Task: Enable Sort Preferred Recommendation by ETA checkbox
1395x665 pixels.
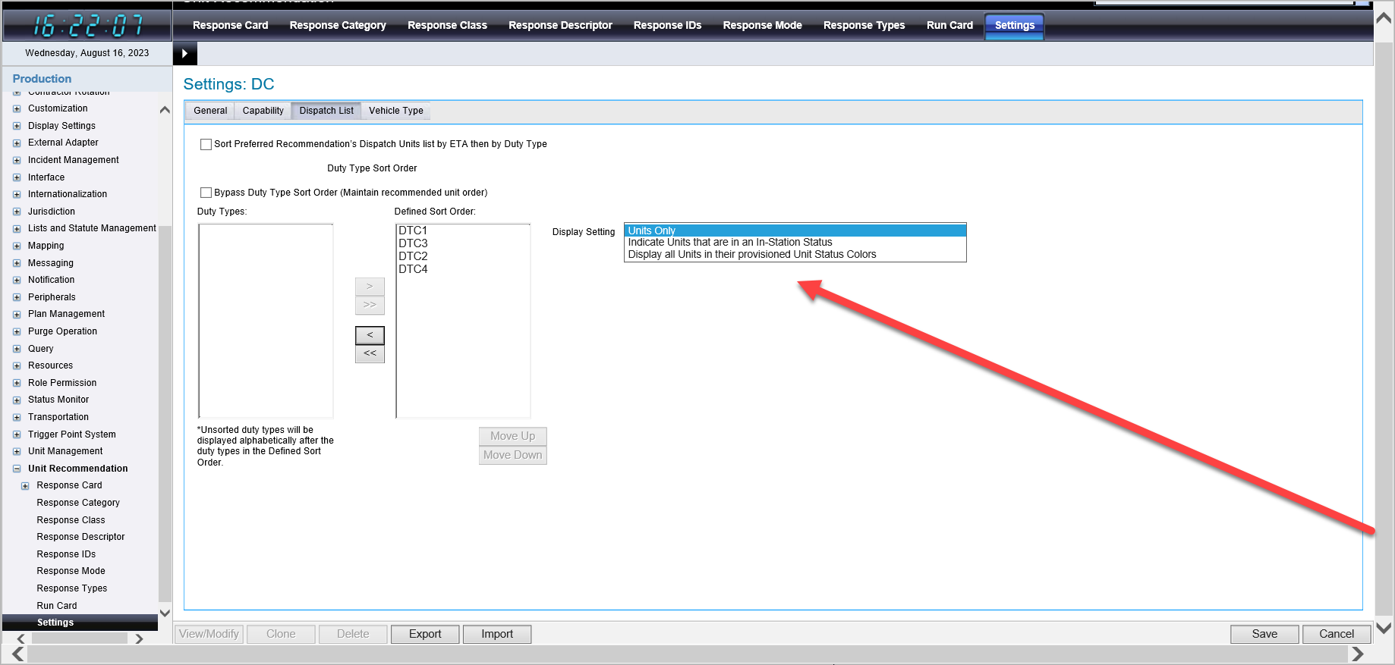Action: pyautogui.click(x=206, y=144)
